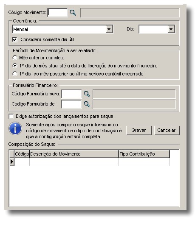Viewport: 195px width, 231px height.
Task: Select 1° dia do mês atual option
Action: 15,66
